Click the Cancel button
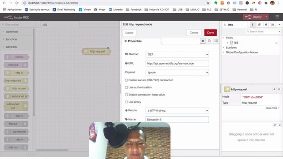This screenshot has height=159, width=283. point(194,33)
